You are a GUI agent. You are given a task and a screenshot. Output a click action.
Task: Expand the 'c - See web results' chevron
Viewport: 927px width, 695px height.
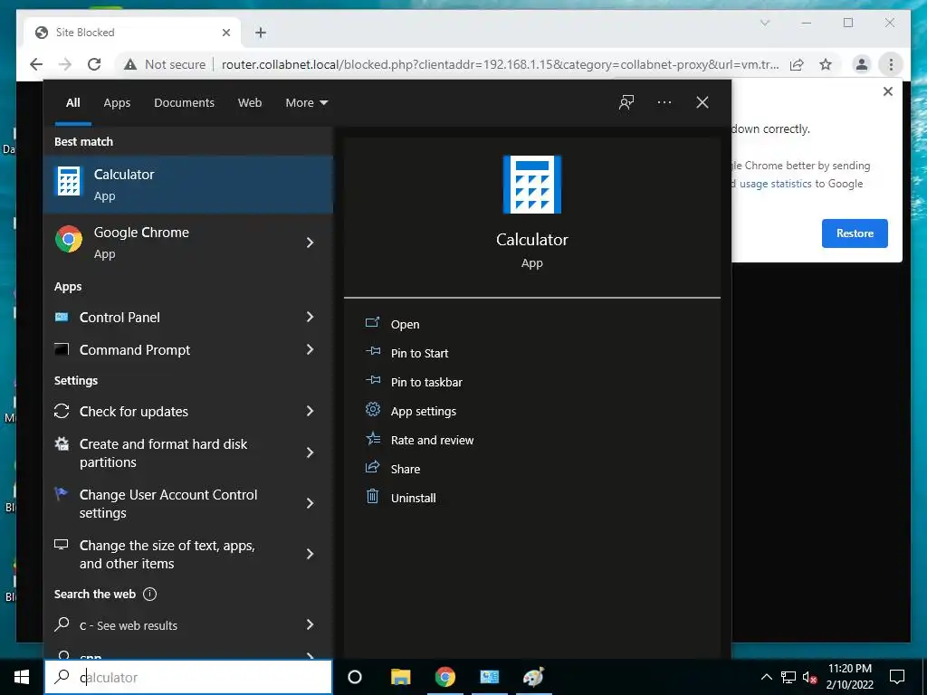pyautogui.click(x=310, y=624)
